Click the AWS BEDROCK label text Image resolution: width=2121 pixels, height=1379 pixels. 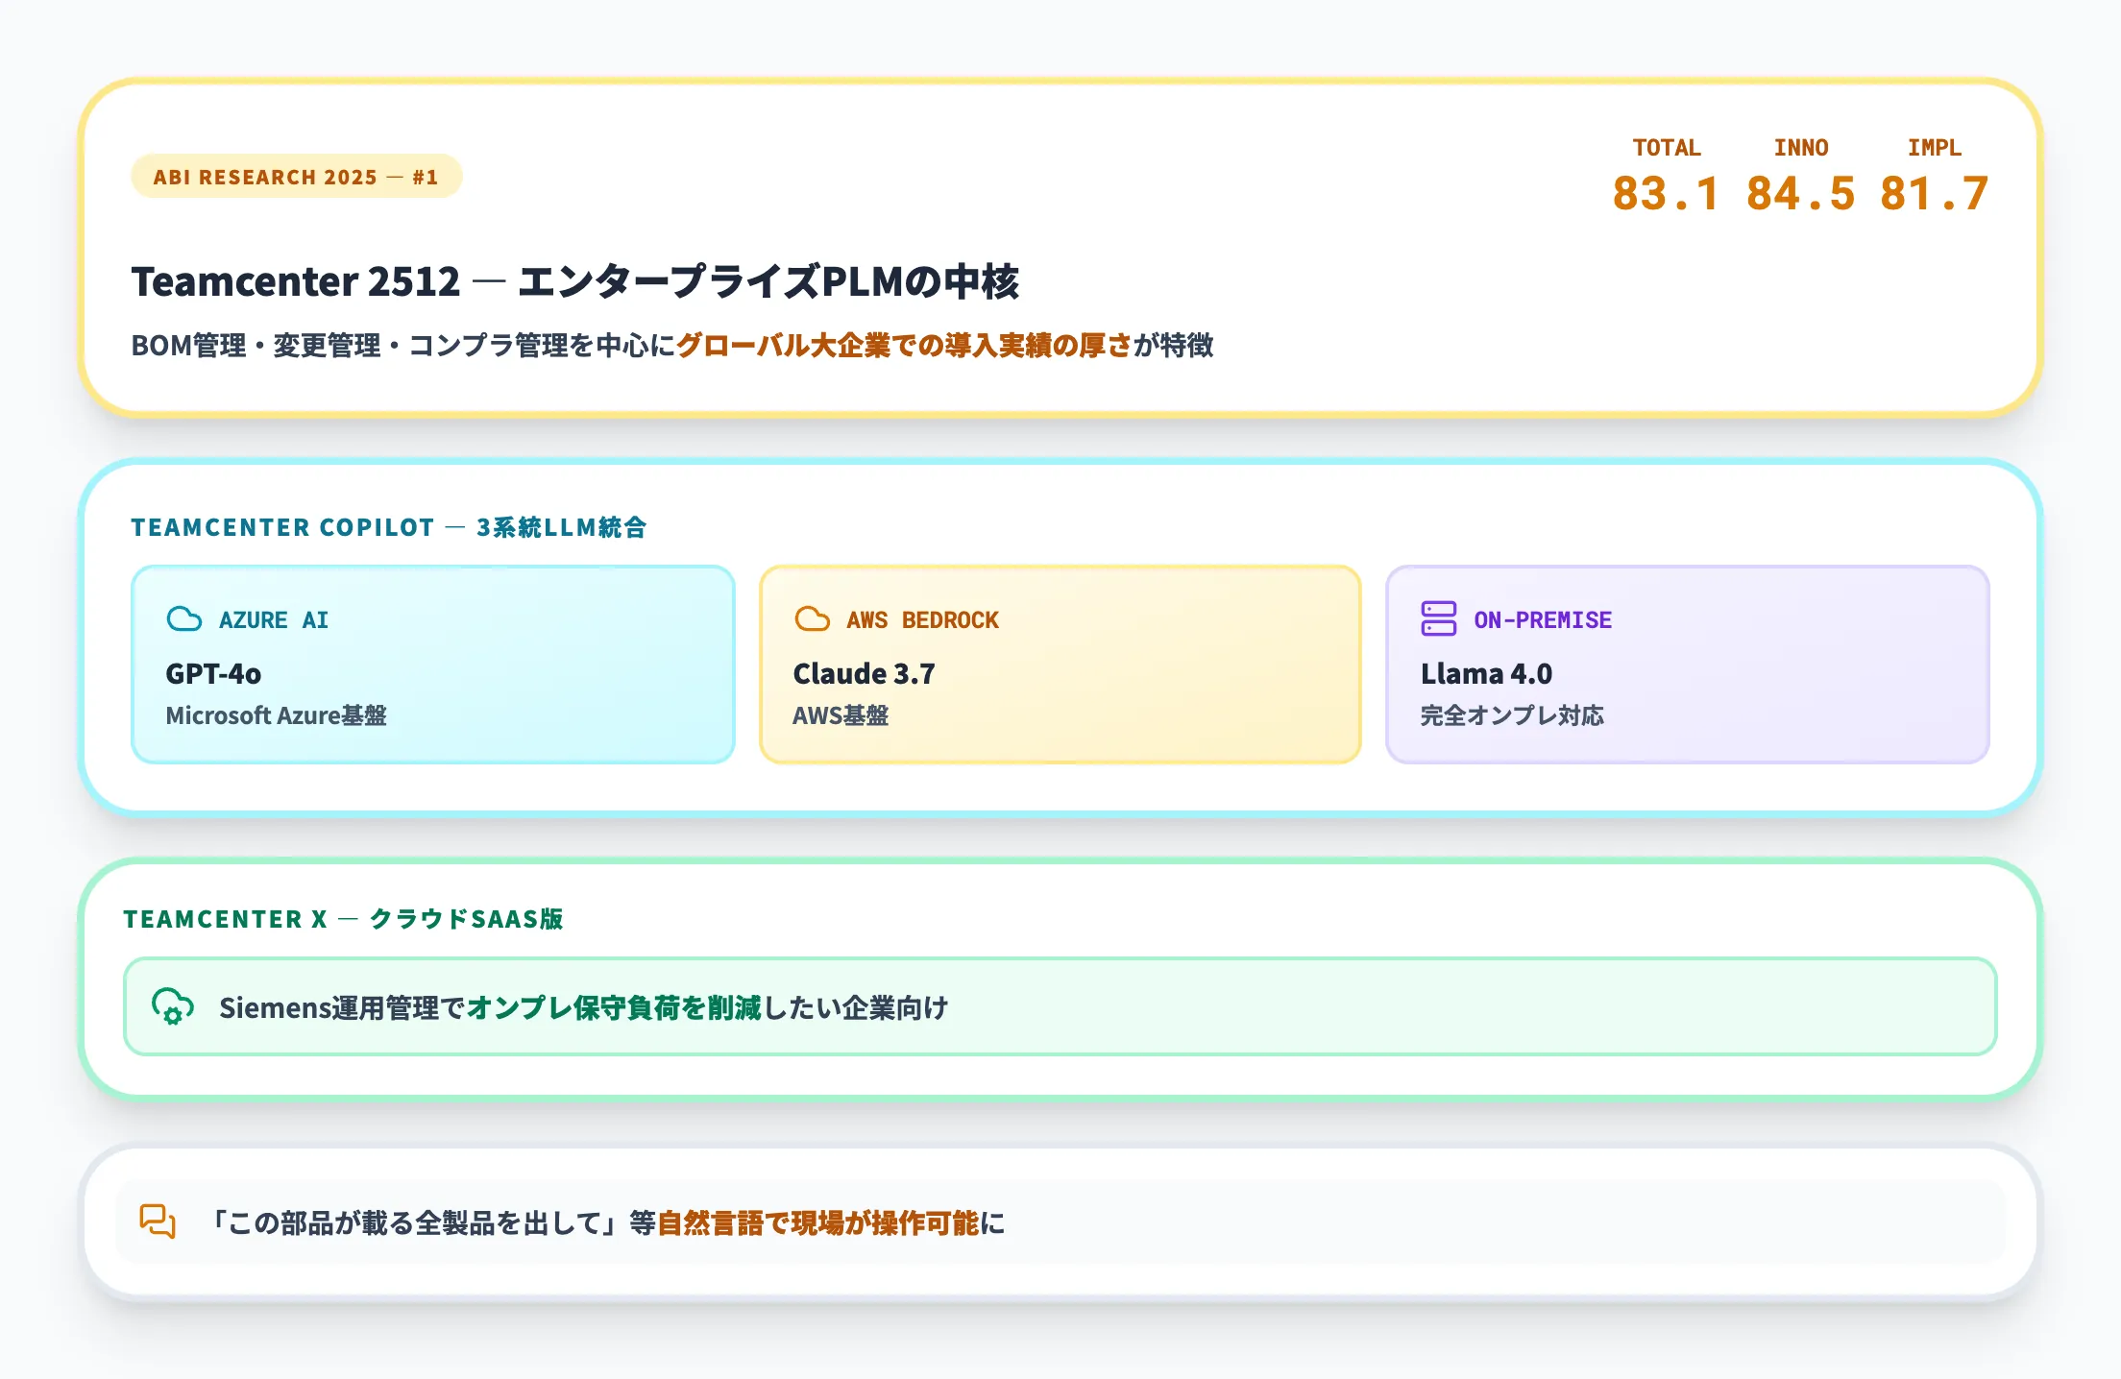tap(923, 620)
